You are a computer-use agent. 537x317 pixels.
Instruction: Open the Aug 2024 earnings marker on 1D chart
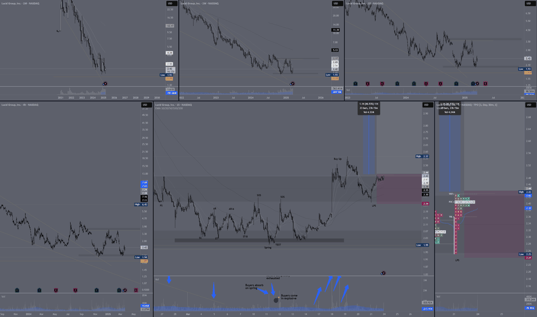point(441,84)
